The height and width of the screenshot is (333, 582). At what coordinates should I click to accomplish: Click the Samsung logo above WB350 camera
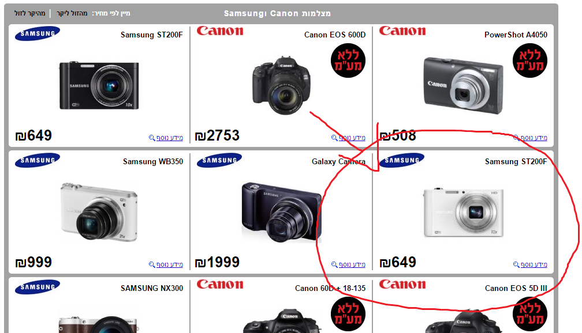pyautogui.click(x=37, y=160)
